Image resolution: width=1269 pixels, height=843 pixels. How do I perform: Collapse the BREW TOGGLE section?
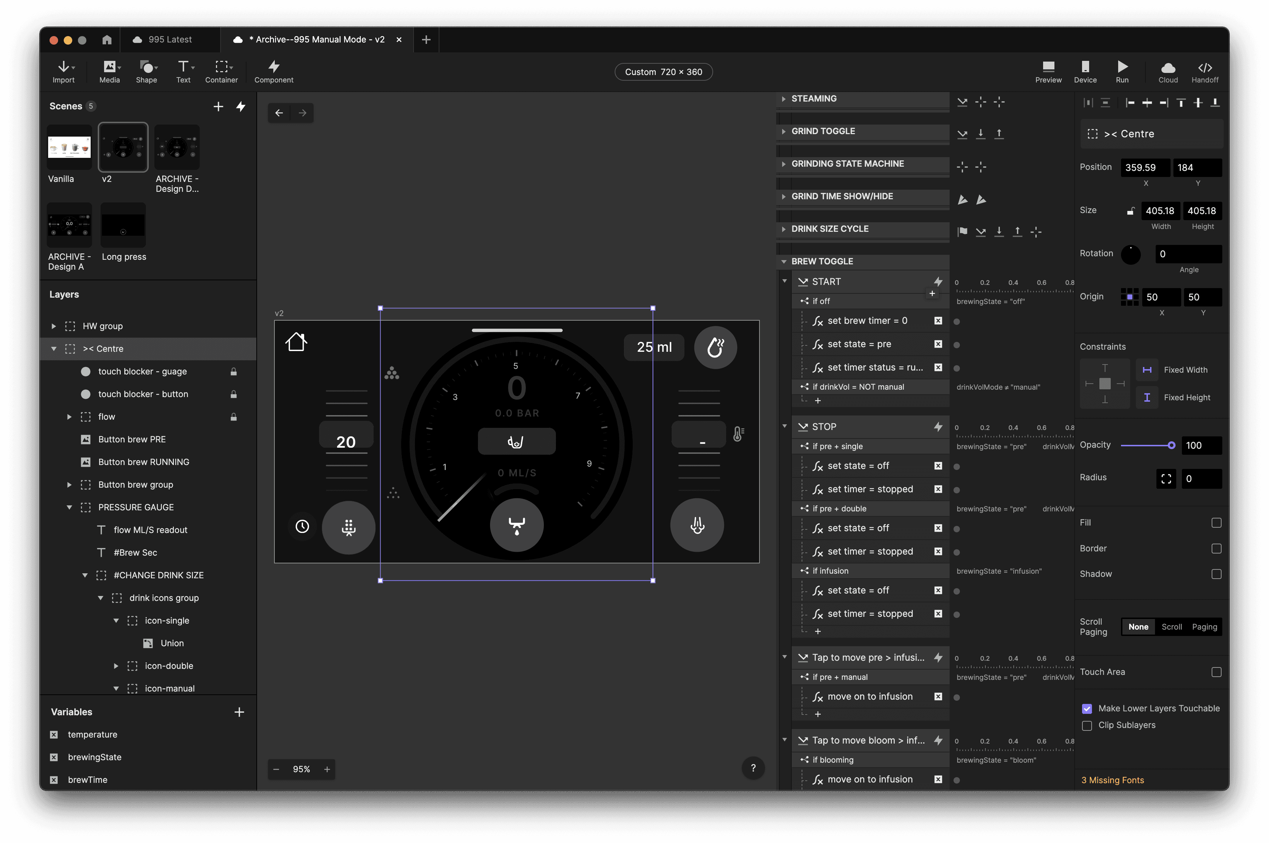(783, 262)
